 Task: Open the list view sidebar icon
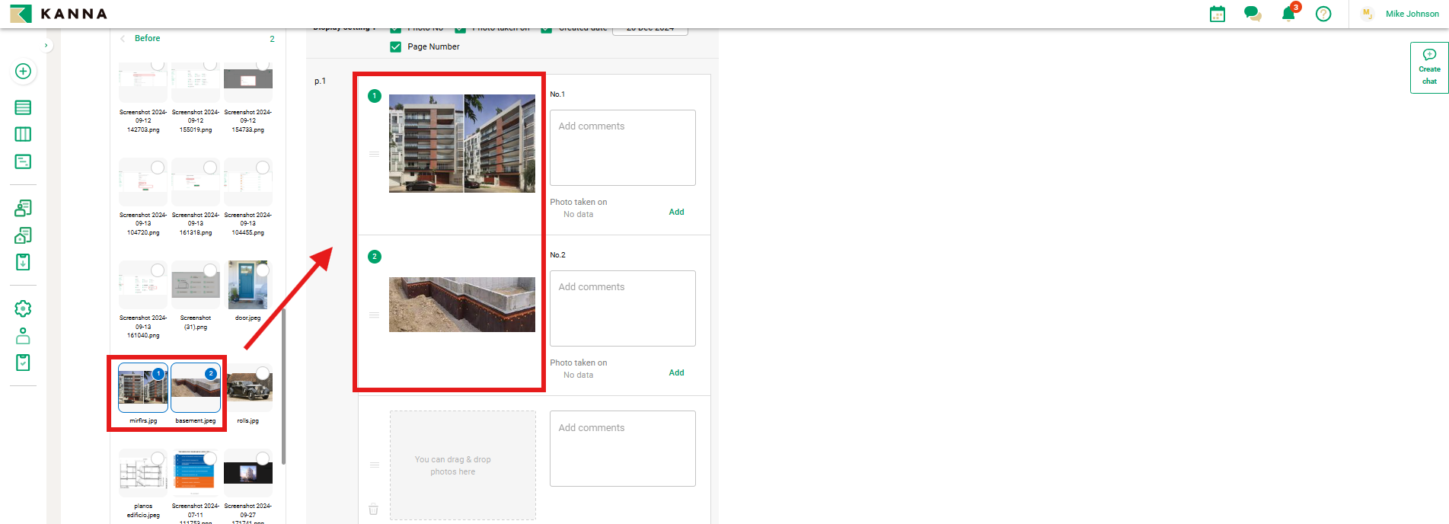23,107
